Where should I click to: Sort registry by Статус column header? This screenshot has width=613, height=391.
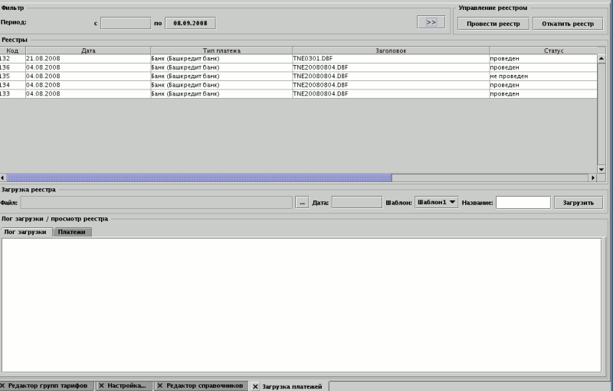tap(543, 51)
